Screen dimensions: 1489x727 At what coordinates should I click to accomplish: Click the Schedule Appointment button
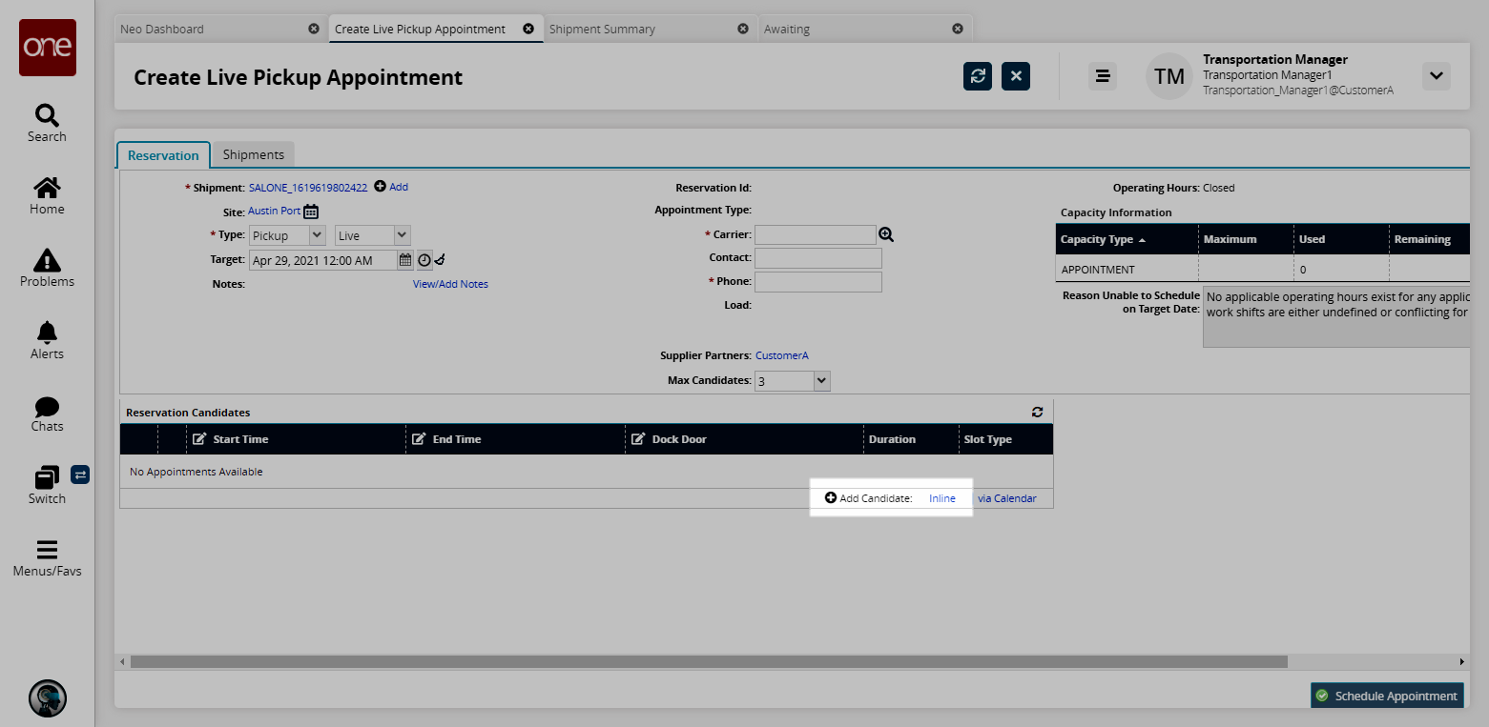[1386, 696]
